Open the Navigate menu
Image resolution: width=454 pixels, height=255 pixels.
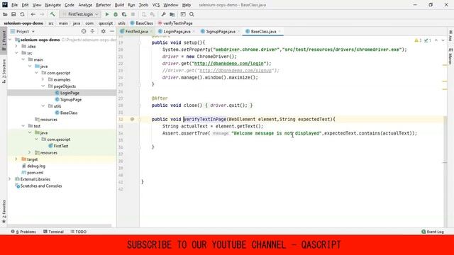[53, 5]
